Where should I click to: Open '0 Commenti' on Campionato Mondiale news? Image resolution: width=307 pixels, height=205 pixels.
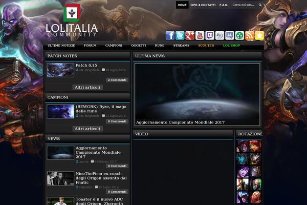click(x=117, y=166)
